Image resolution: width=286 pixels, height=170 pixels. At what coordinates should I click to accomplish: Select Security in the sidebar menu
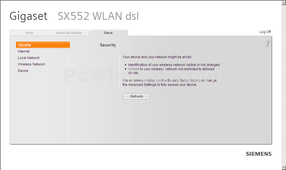tap(43, 45)
